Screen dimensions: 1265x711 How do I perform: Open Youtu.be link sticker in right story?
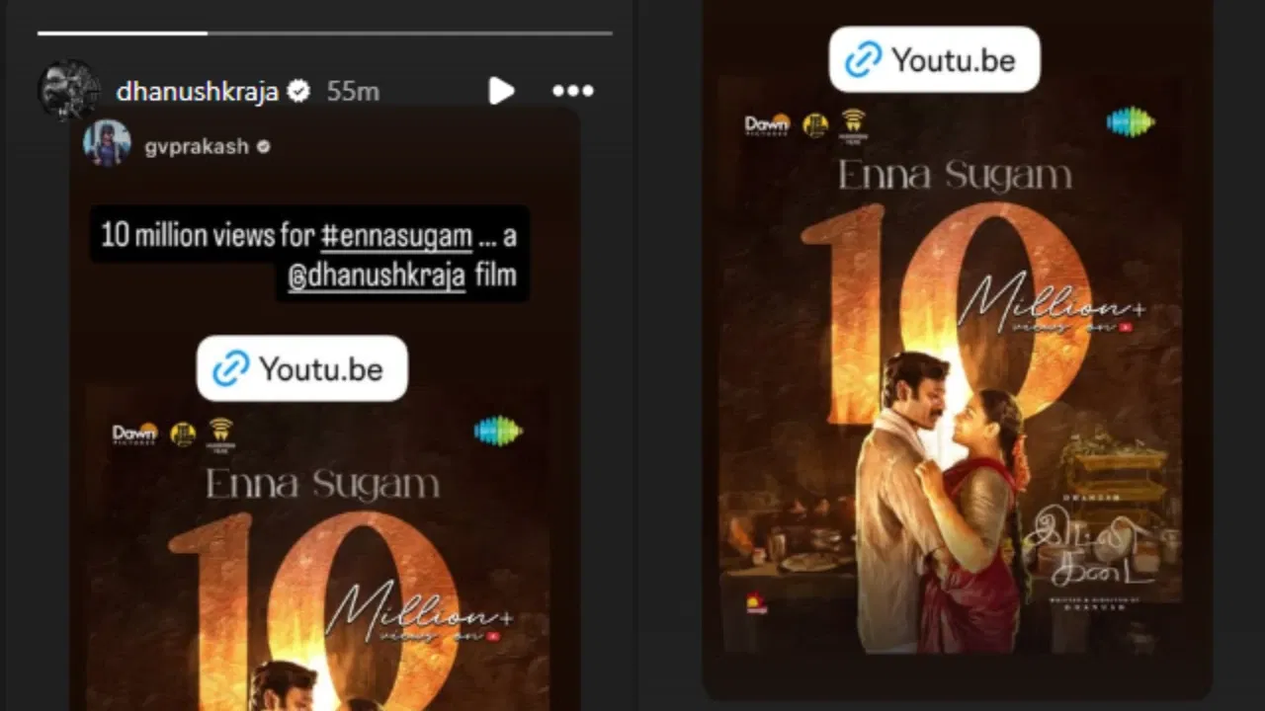coord(934,60)
